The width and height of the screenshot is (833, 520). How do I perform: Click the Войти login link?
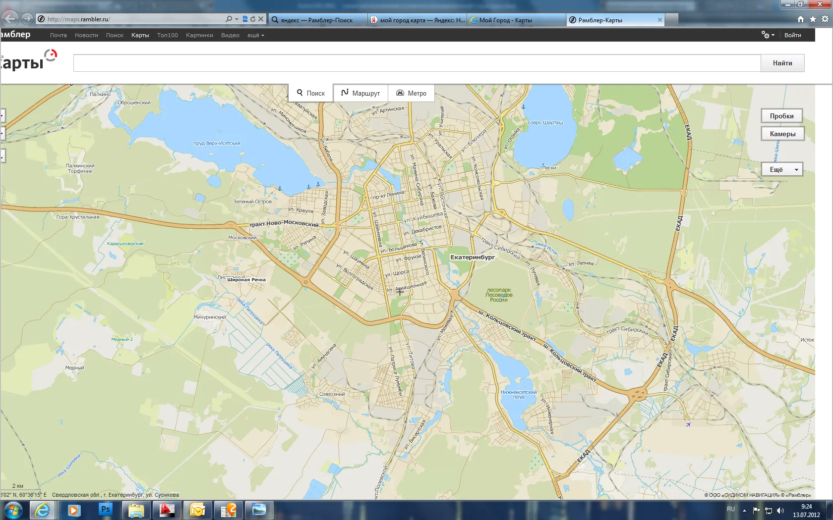[792, 35]
